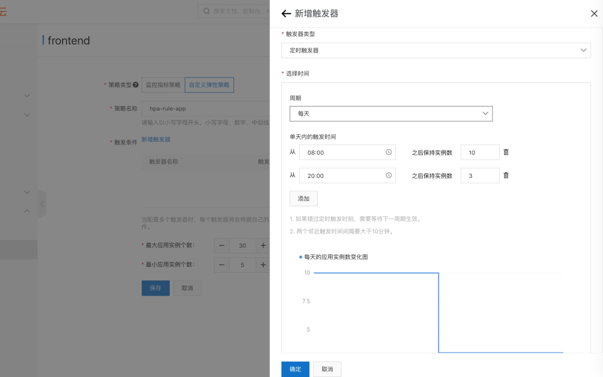Select the 自定义弹性策略 policy type tab
This screenshot has height=377, width=603.
pos(209,85)
